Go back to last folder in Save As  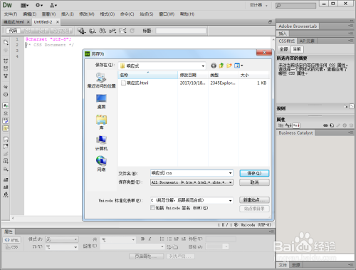pyautogui.click(x=214, y=66)
